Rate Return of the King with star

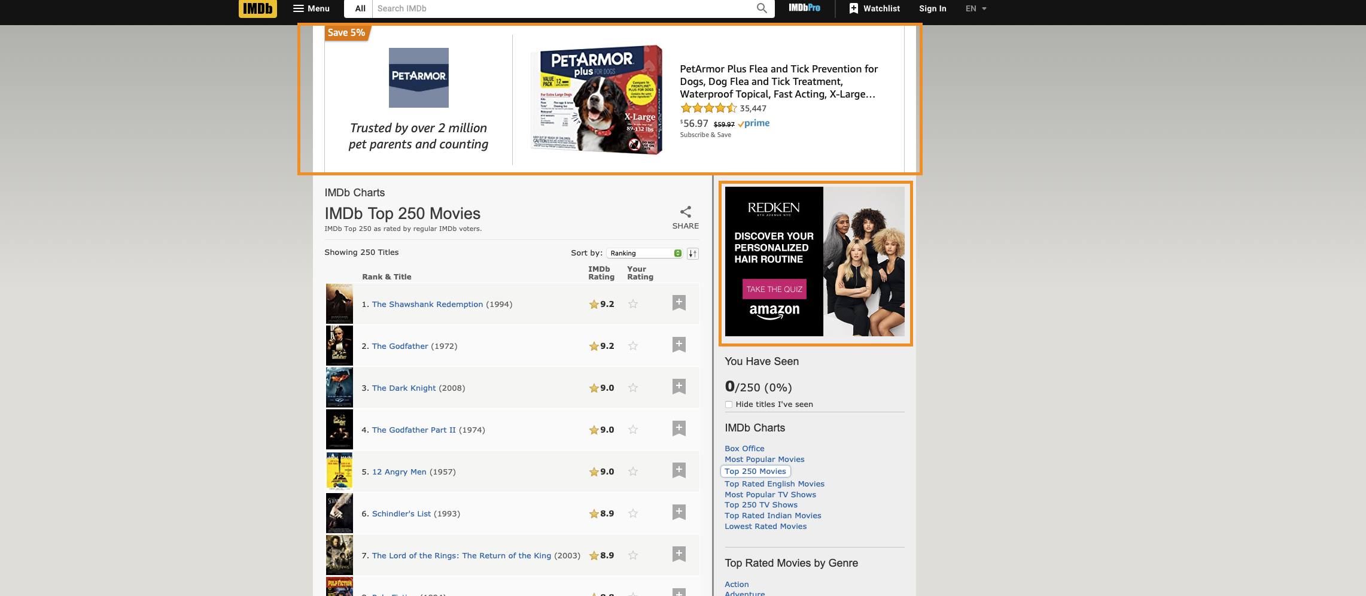[x=633, y=555]
